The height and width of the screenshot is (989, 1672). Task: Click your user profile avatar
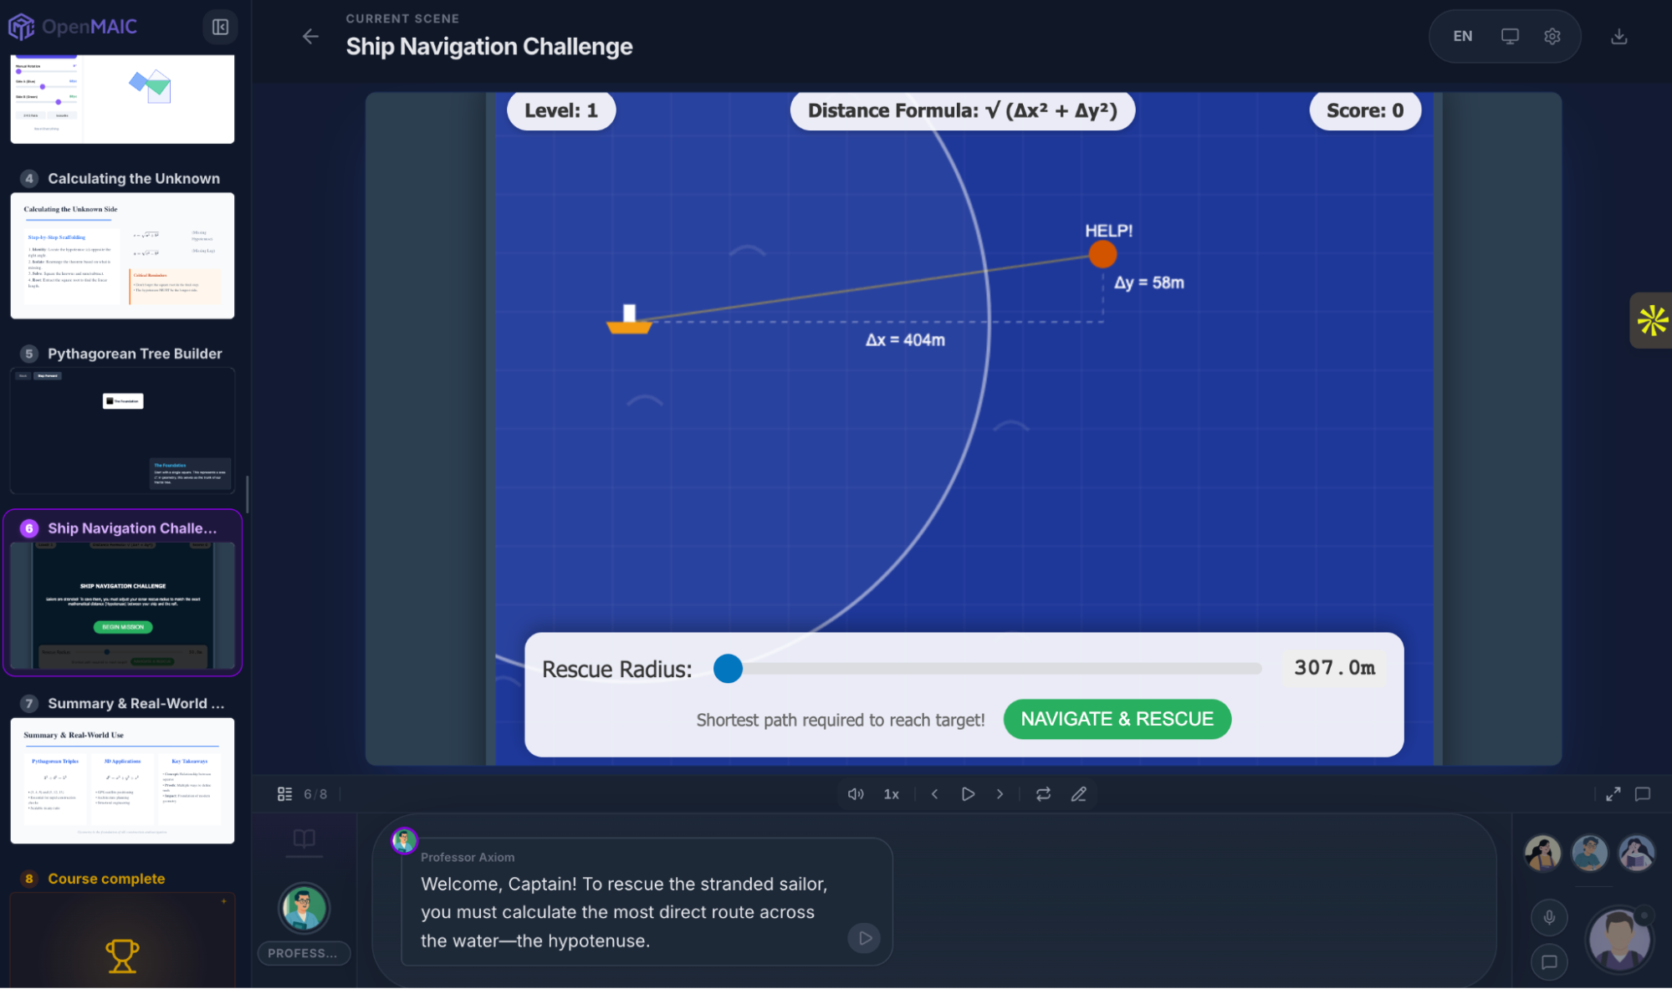click(1620, 940)
